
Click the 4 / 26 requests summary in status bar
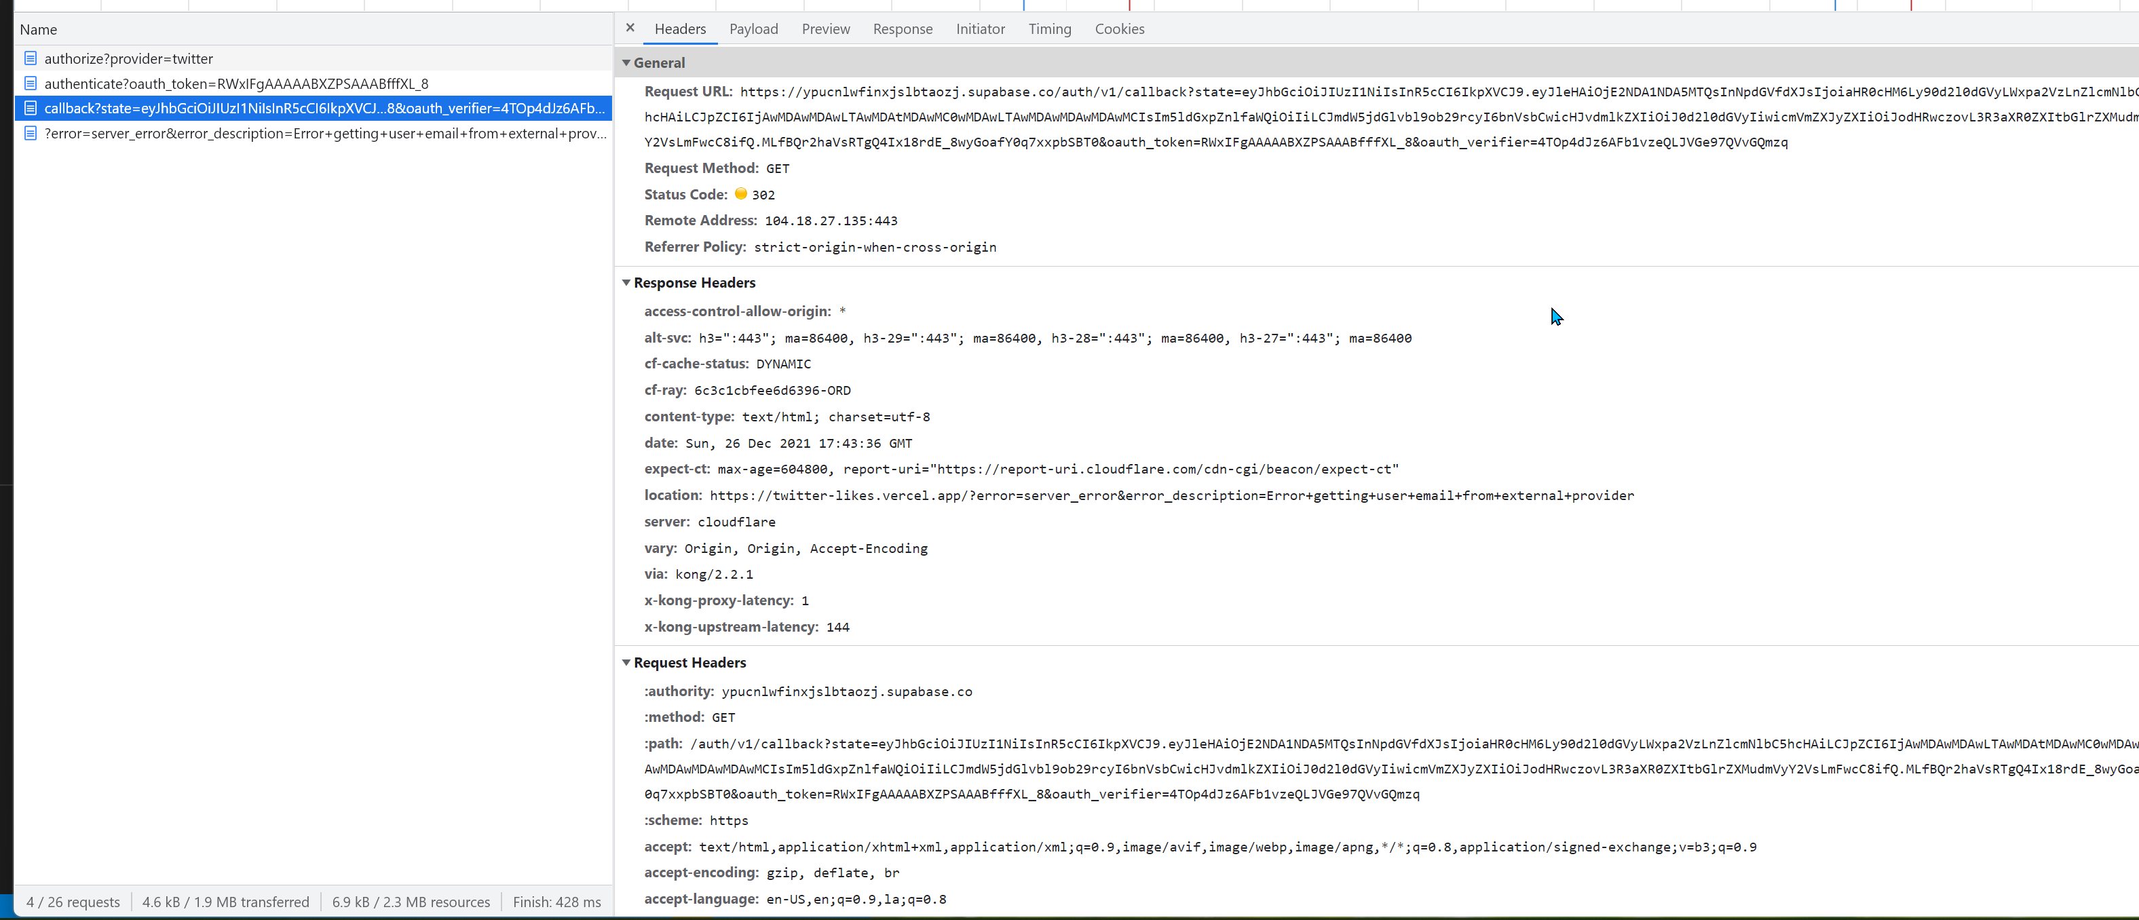pos(73,901)
